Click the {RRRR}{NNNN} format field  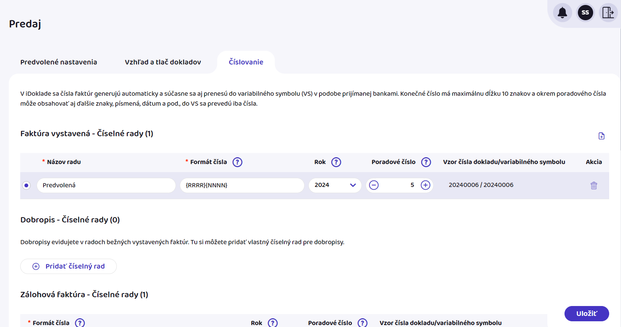(242, 185)
